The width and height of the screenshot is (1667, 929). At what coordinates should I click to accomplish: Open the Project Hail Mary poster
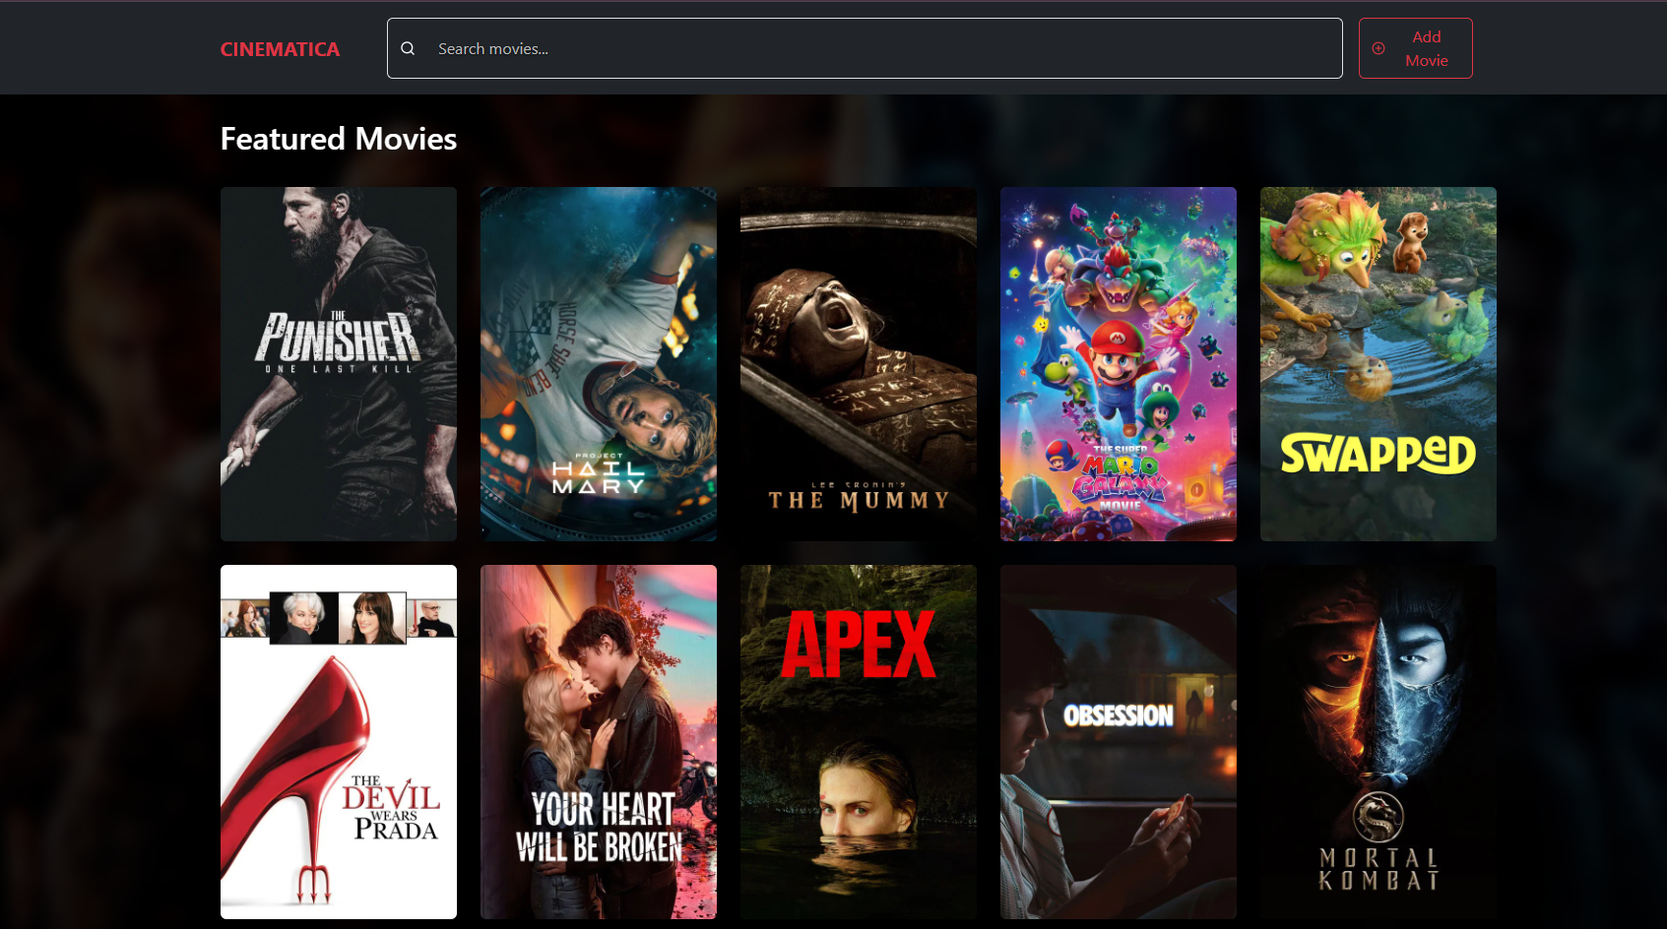599,364
